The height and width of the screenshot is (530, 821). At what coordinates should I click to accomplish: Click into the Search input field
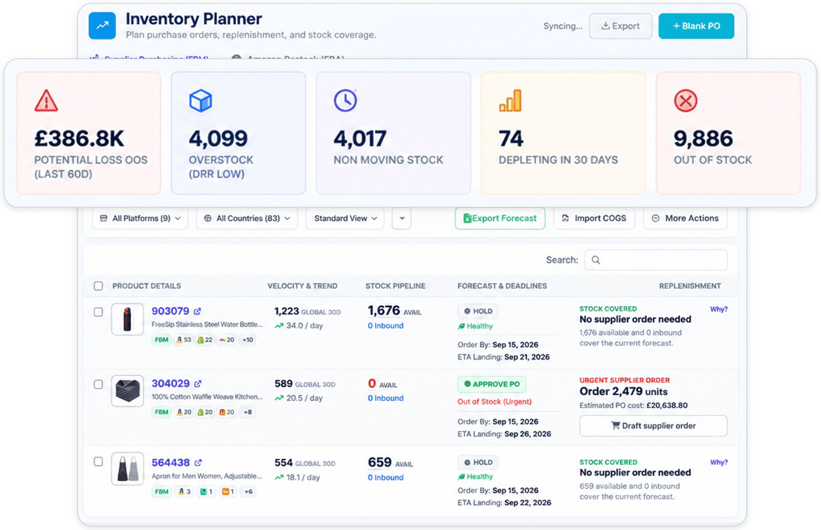click(656, 260)
